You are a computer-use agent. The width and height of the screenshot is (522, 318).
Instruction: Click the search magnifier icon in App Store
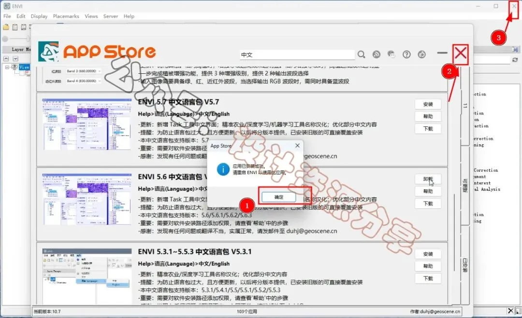point(361,54)
